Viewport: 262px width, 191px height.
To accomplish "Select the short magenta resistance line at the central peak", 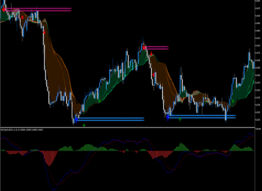I will pyautogui.click(x=157, y=48).
